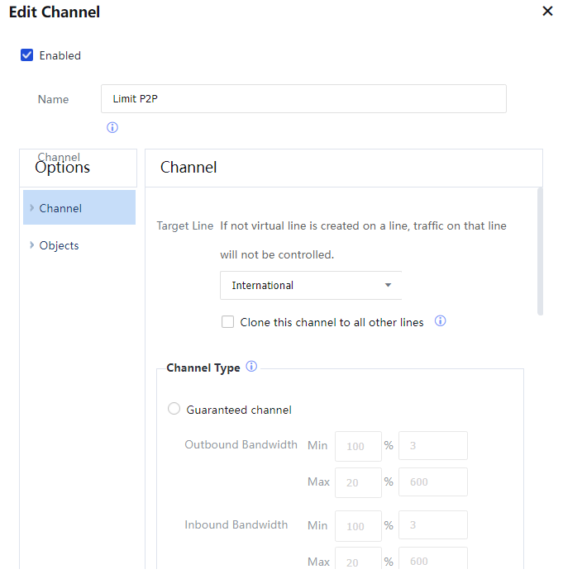
Task: Uncheck the Enabled checkbox
Action: 27,55
